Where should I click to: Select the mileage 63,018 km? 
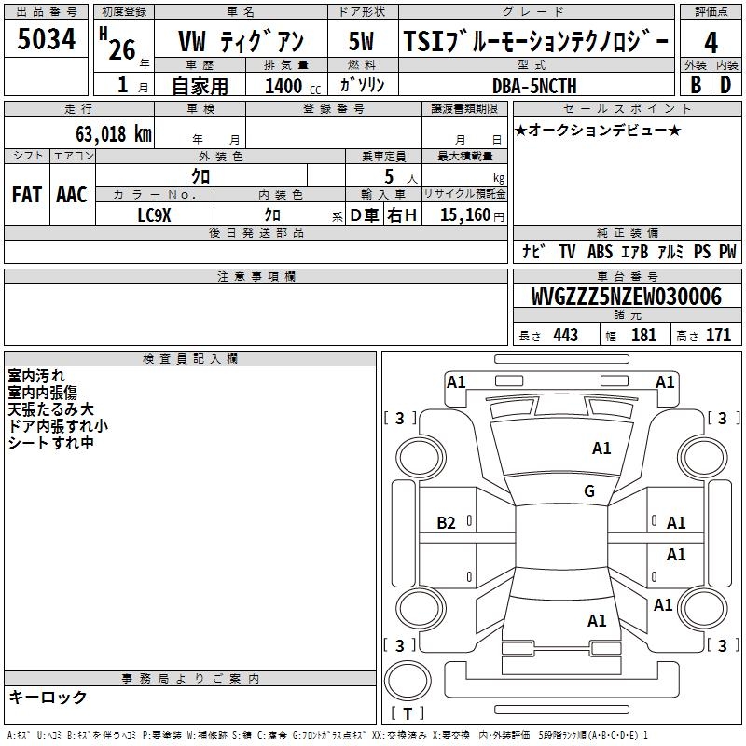pyautogui.click(x=114, y=133)
